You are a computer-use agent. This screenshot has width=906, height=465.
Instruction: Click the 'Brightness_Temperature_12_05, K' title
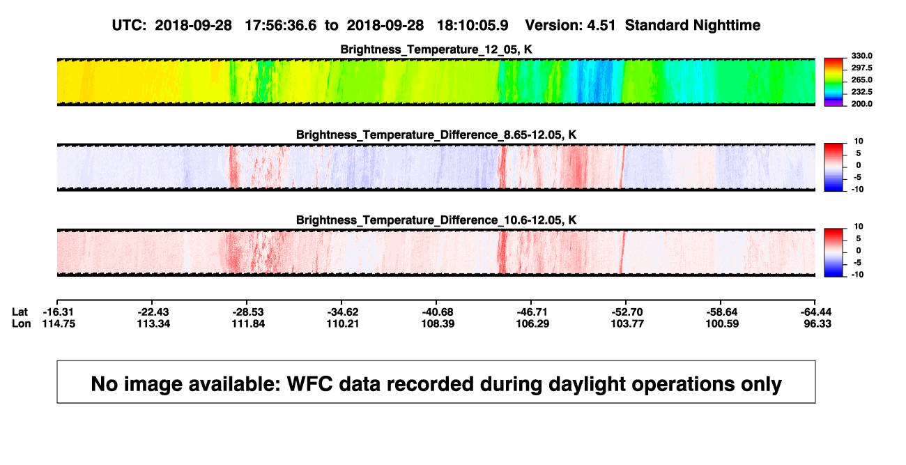point(436,49)
